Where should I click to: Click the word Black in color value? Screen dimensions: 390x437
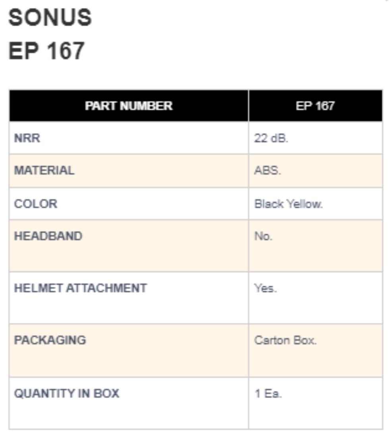point(269,204)
